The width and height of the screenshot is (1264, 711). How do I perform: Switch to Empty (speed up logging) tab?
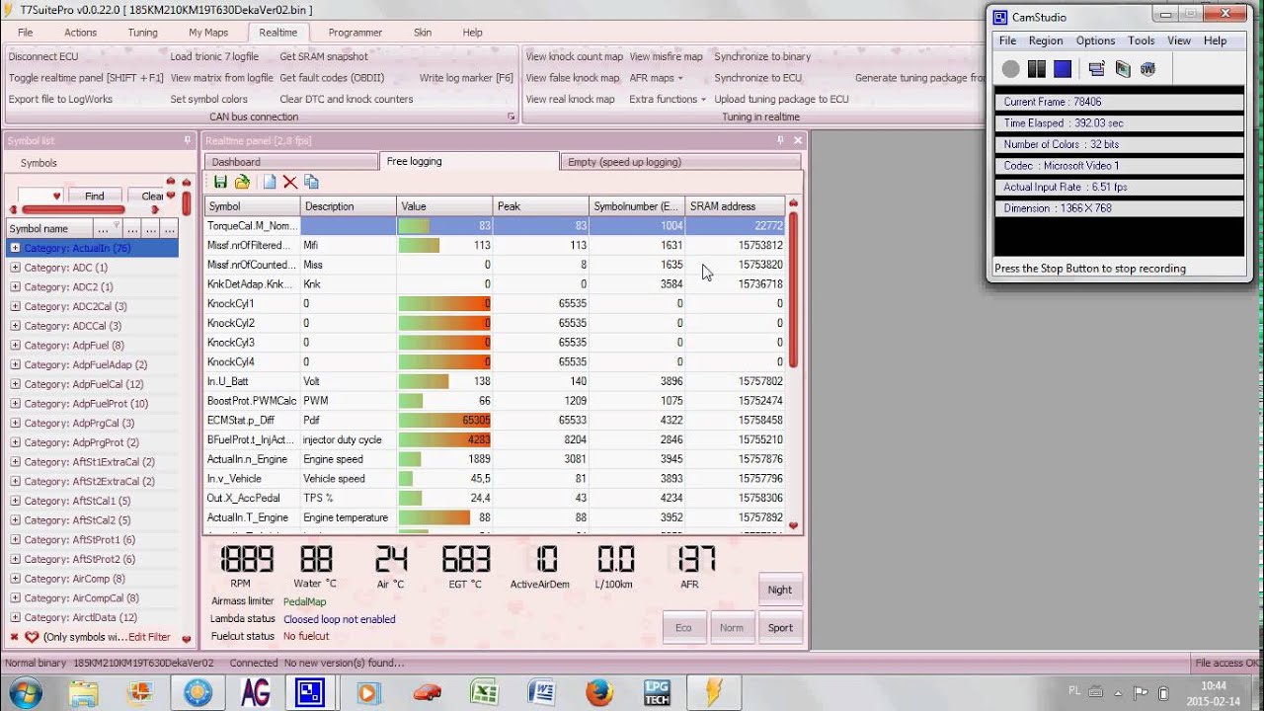click(681, 162)
